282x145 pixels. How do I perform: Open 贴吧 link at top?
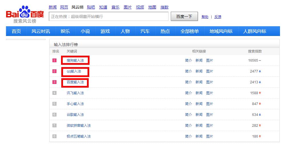[x=91, y=7]
